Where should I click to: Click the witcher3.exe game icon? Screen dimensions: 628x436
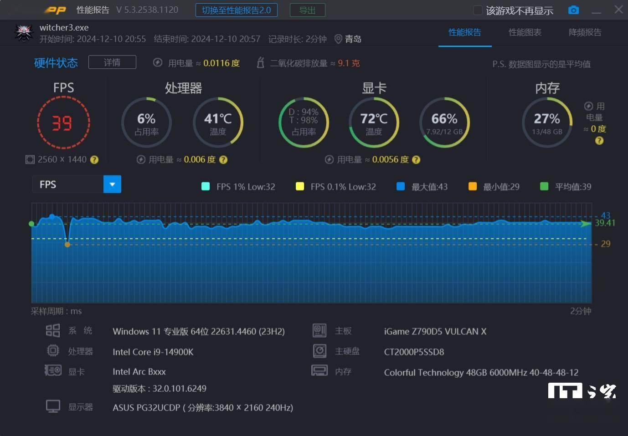(24, 33)
